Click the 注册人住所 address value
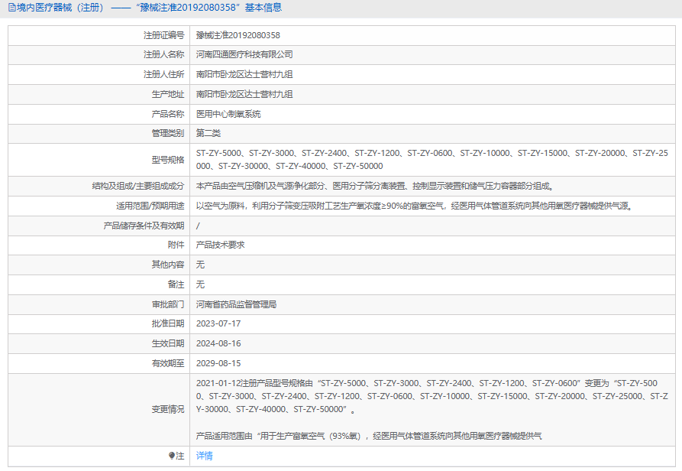This screenshot has width=682, height=471. click(244, 74)
